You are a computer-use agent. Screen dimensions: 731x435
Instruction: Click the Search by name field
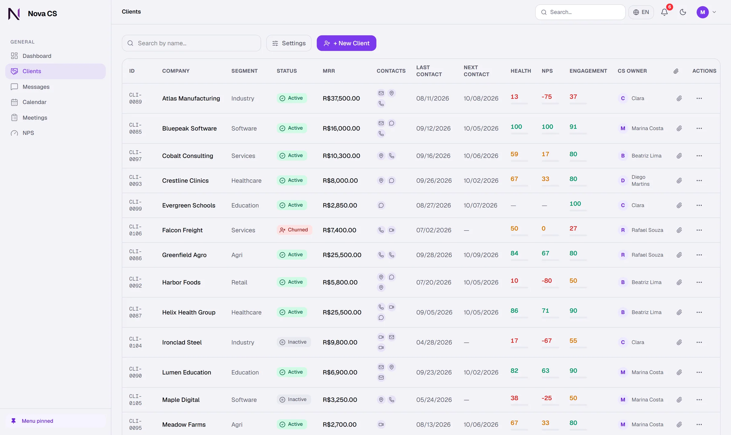coord(191,43)
